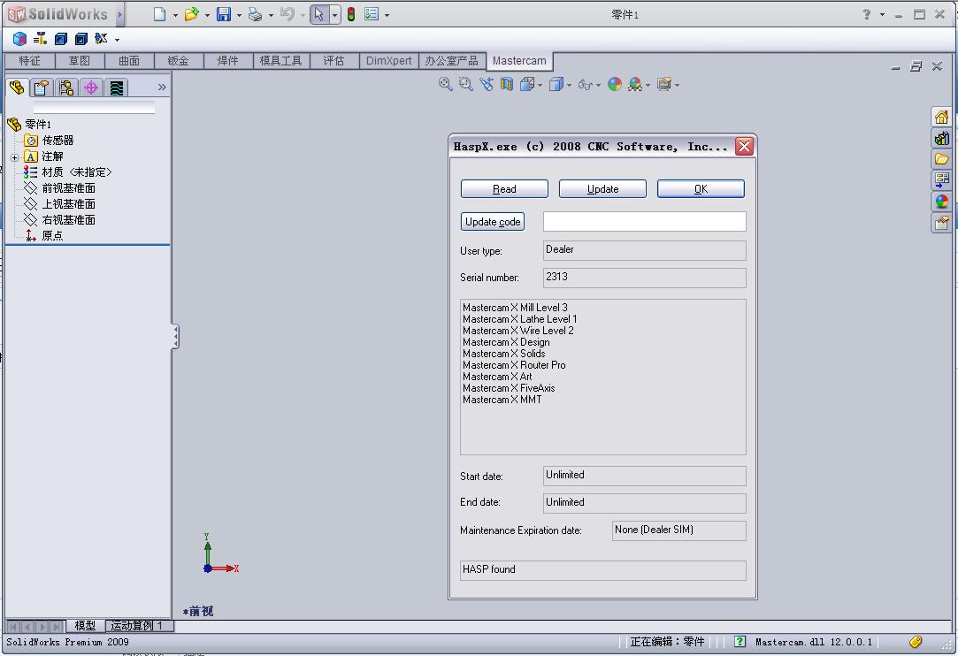This screenshot has width=958, height=656.
Task: Click the first dark blue box icon
Action: (60, 39)
